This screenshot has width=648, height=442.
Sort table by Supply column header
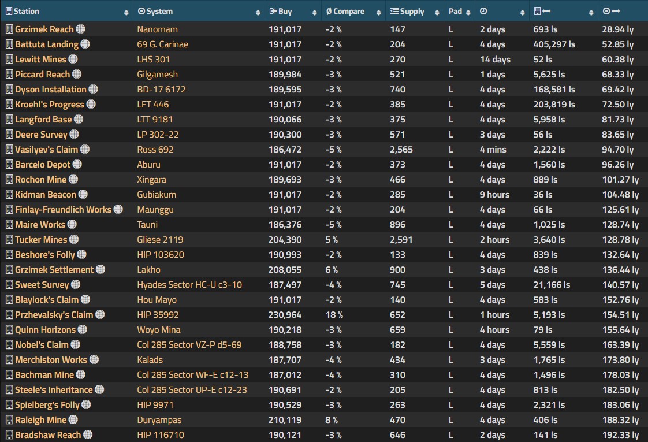click(415, 11)
